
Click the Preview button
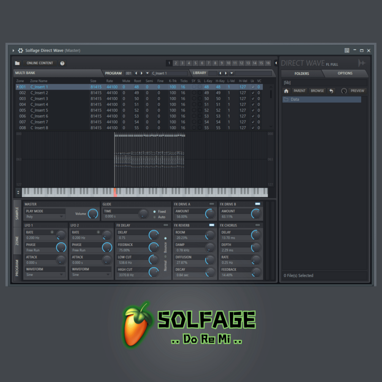tap(357, 91)
